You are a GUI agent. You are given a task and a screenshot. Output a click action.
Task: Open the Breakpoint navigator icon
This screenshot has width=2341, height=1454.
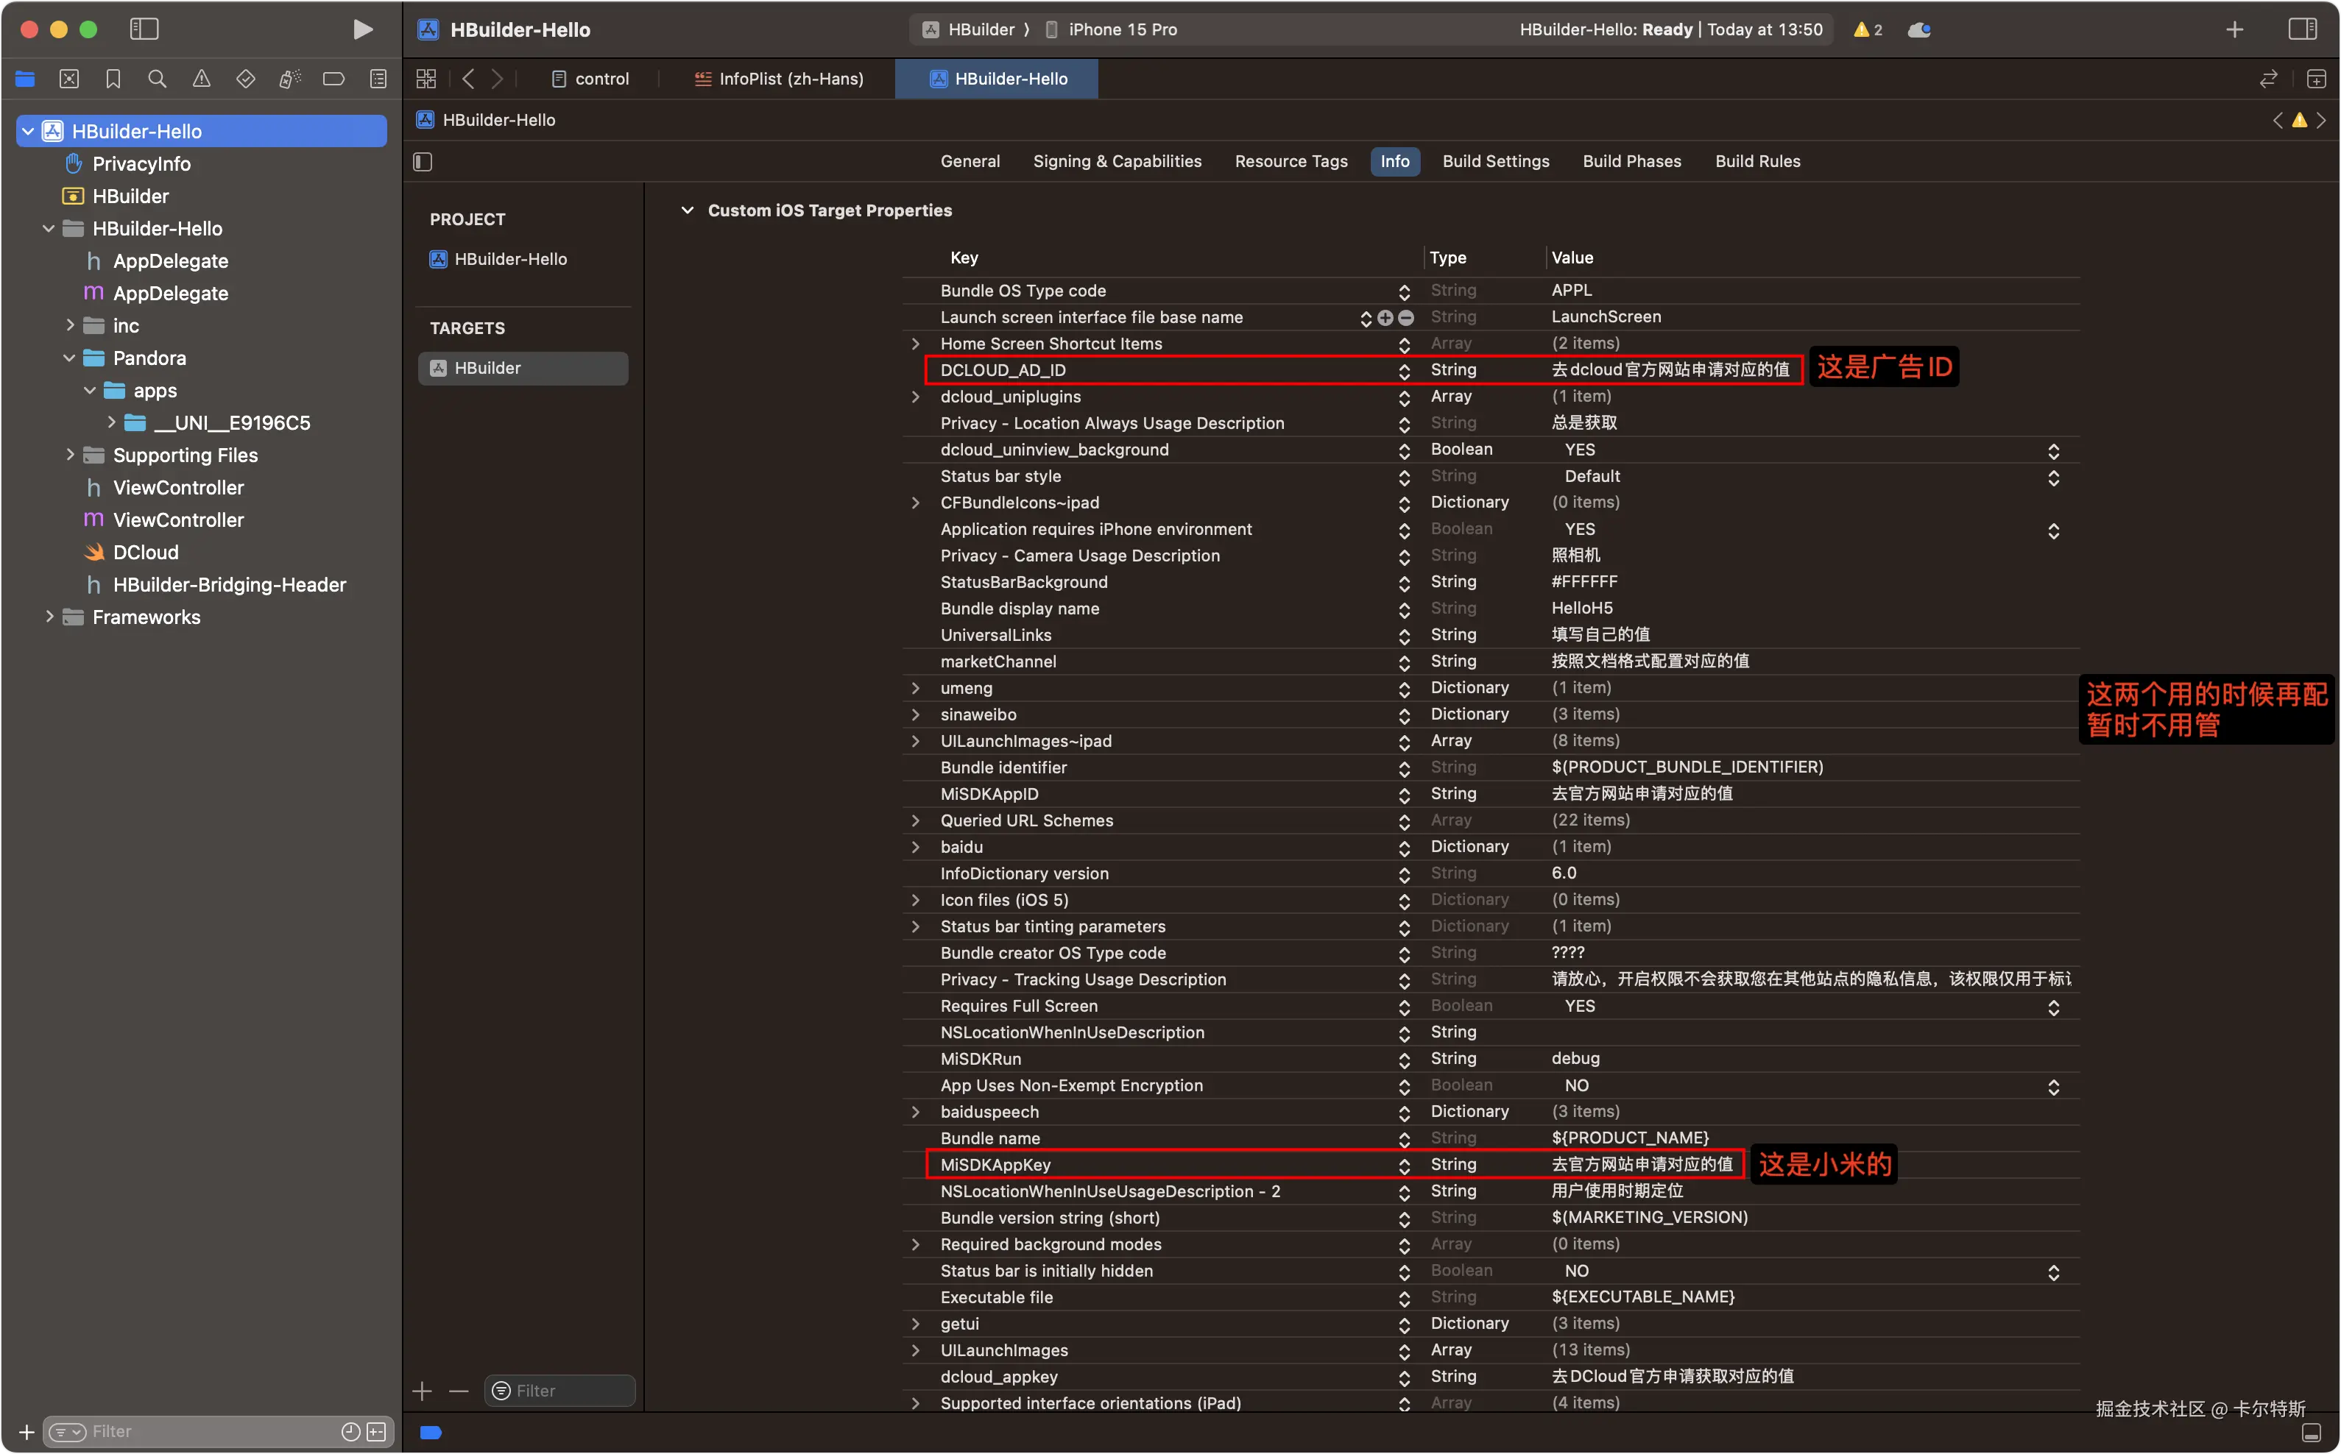[333, 79]
